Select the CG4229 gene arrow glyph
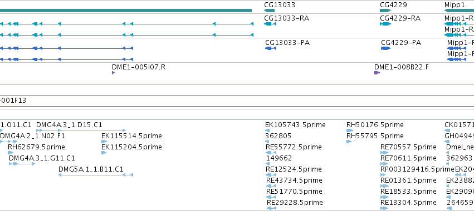The image size is (474, 211). tap(385, 11)
